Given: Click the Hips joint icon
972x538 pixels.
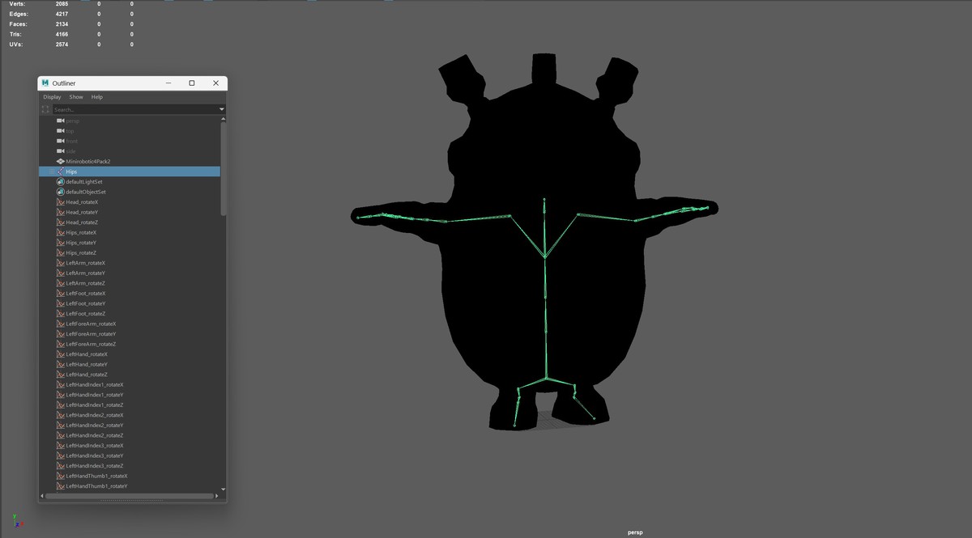Looking at the screenshot, I should (61, 172).
